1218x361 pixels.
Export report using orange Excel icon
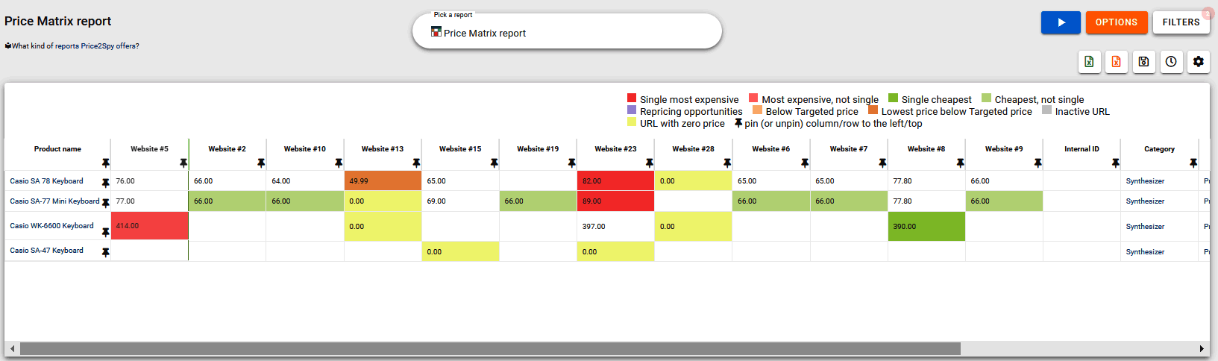coord(1116,62)
